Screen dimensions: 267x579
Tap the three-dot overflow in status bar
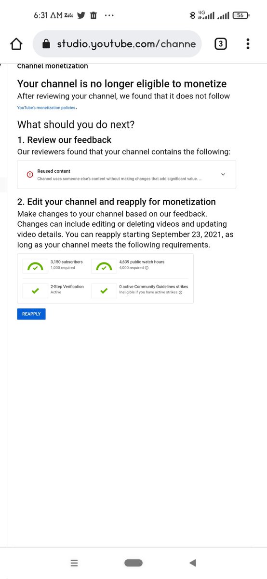[x=109, y=15]
